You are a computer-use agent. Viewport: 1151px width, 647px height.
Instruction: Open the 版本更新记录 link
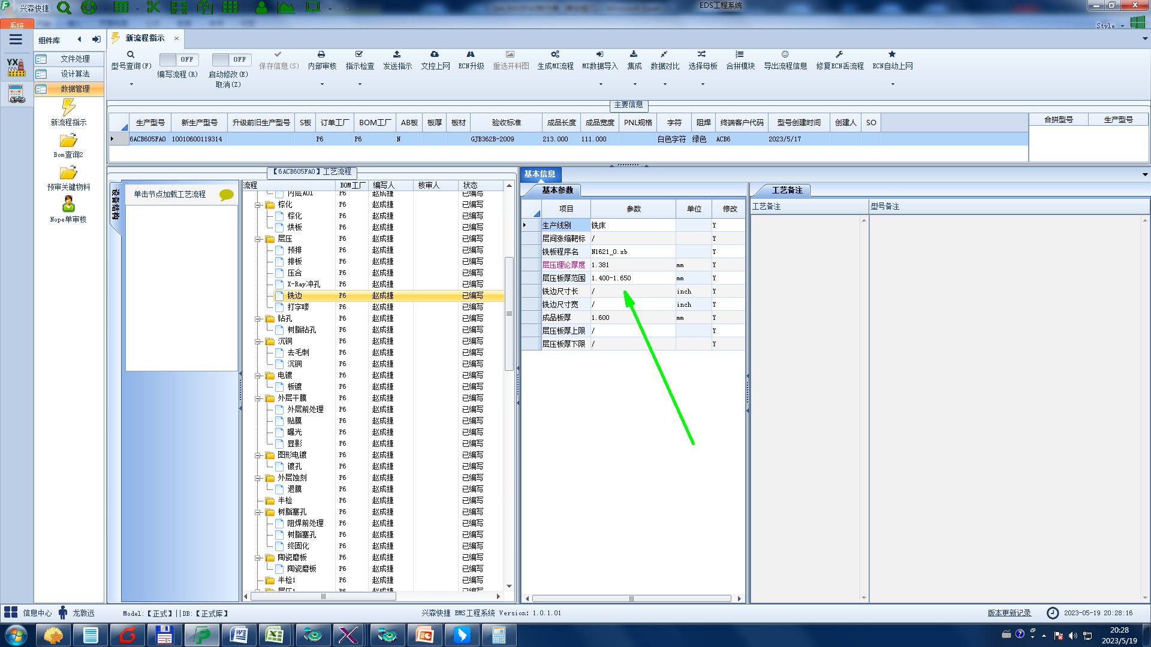click(1009, 613)
